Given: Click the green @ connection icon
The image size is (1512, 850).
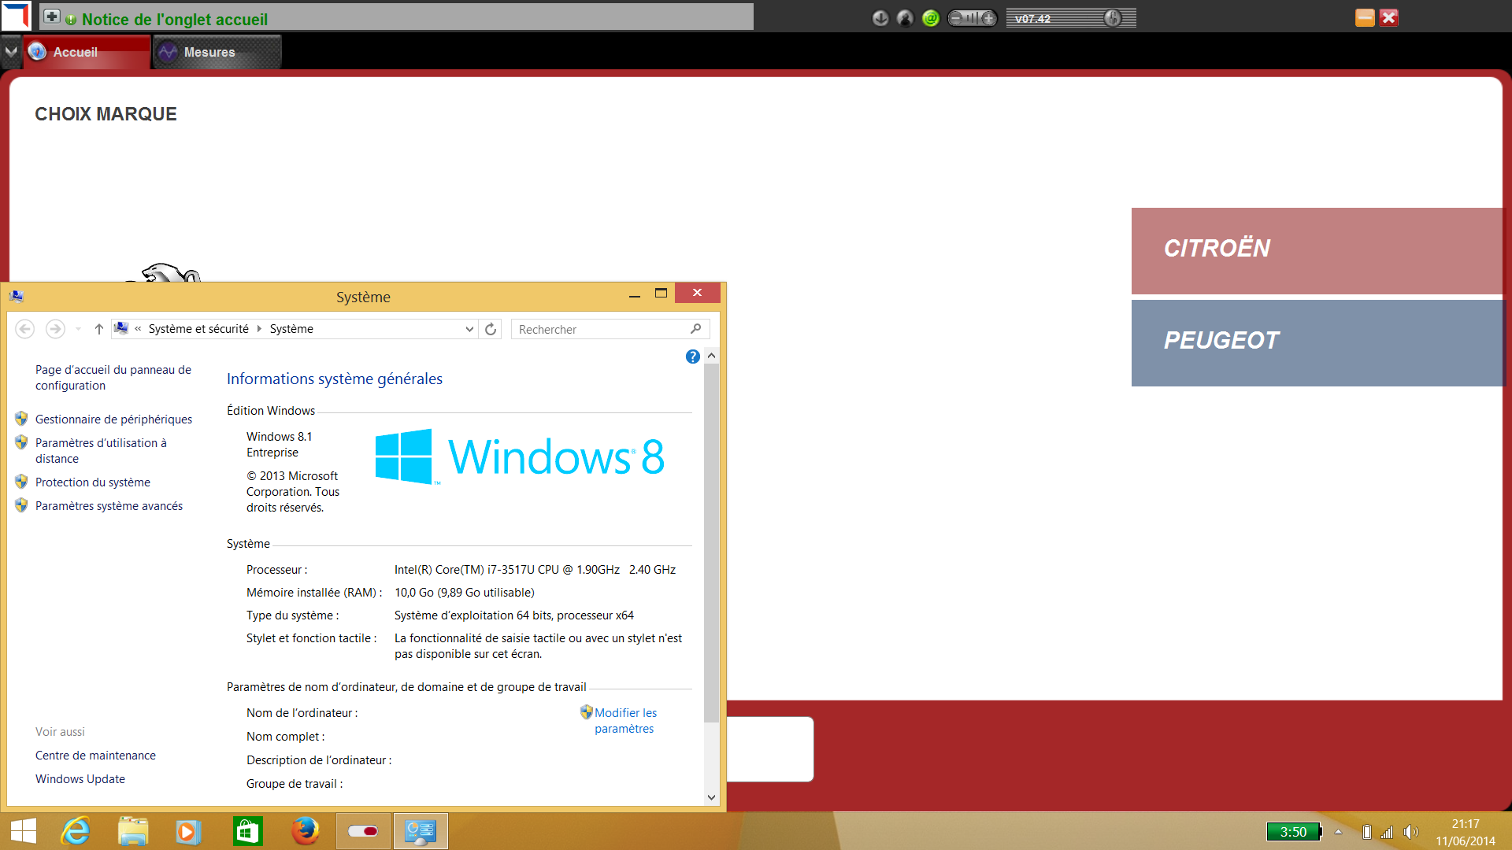Looking at the screenshot, I should point(931,18).
